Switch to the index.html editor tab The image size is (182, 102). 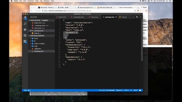pos(62,17)
